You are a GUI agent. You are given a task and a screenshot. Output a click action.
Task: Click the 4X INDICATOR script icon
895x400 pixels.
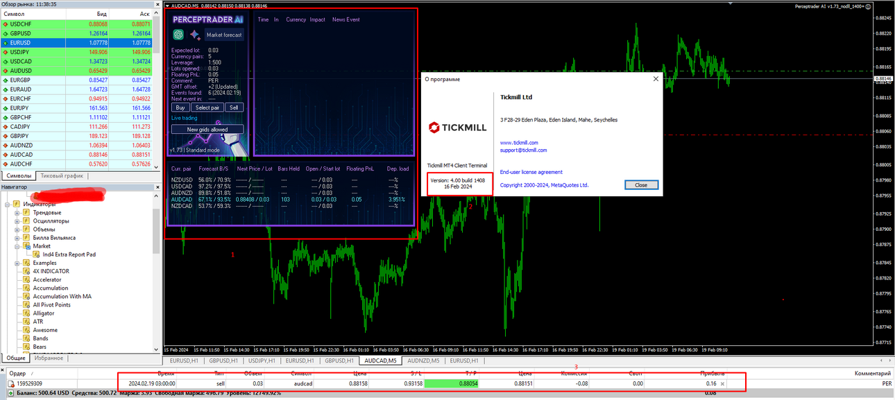tap(26, 271)
